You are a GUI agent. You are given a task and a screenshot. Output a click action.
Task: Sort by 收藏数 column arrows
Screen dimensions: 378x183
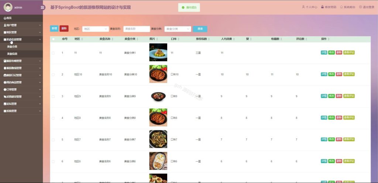281,39
